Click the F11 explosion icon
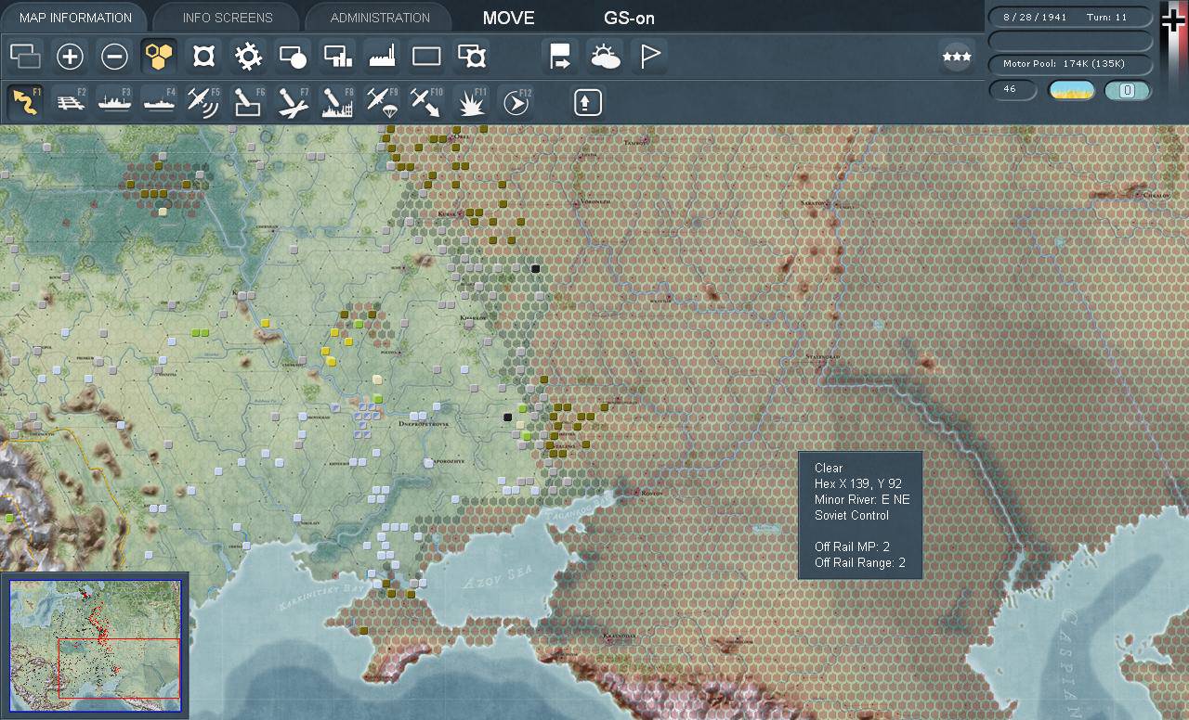Viewport: 1189px width, 720px height. coord(472,101)
